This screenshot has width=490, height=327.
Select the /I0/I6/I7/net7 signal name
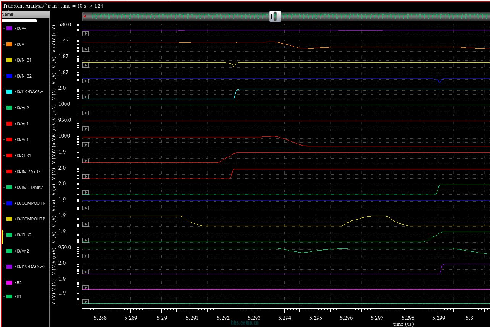(x=27, y=172)
